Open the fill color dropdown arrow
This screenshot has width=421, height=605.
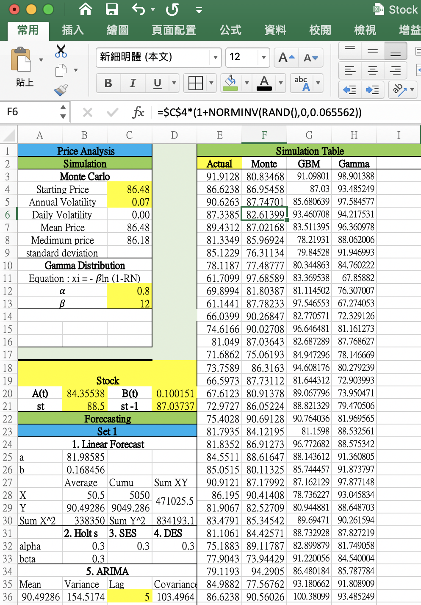[247, 83]
